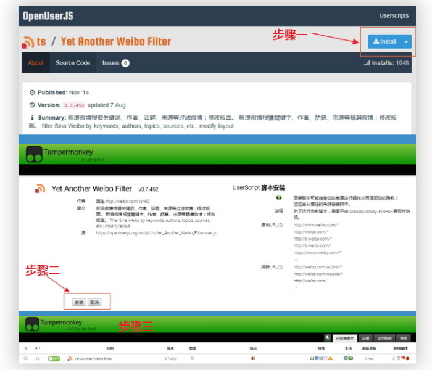Tick the checkbox for script row 12
This screenshot has height=370, width=432.
[x=26, y=358]
